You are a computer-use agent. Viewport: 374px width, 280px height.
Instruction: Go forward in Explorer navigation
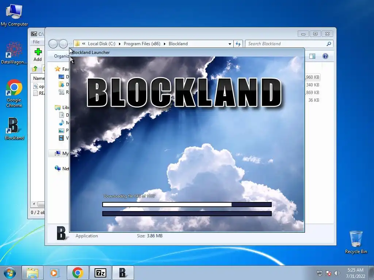tap(63, 44)
